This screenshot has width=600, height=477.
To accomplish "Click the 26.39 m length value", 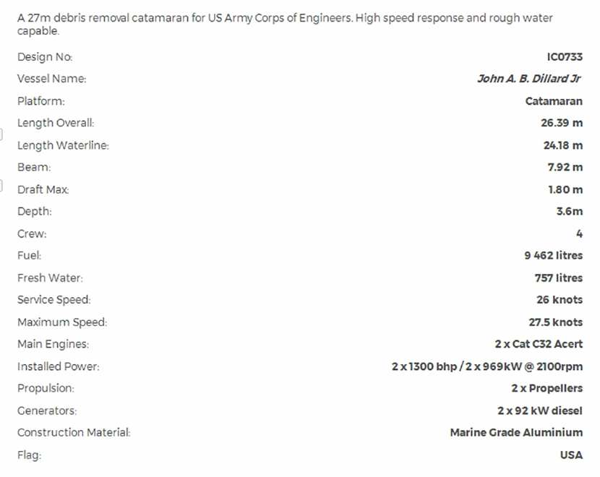I will (x=561, y=123).
